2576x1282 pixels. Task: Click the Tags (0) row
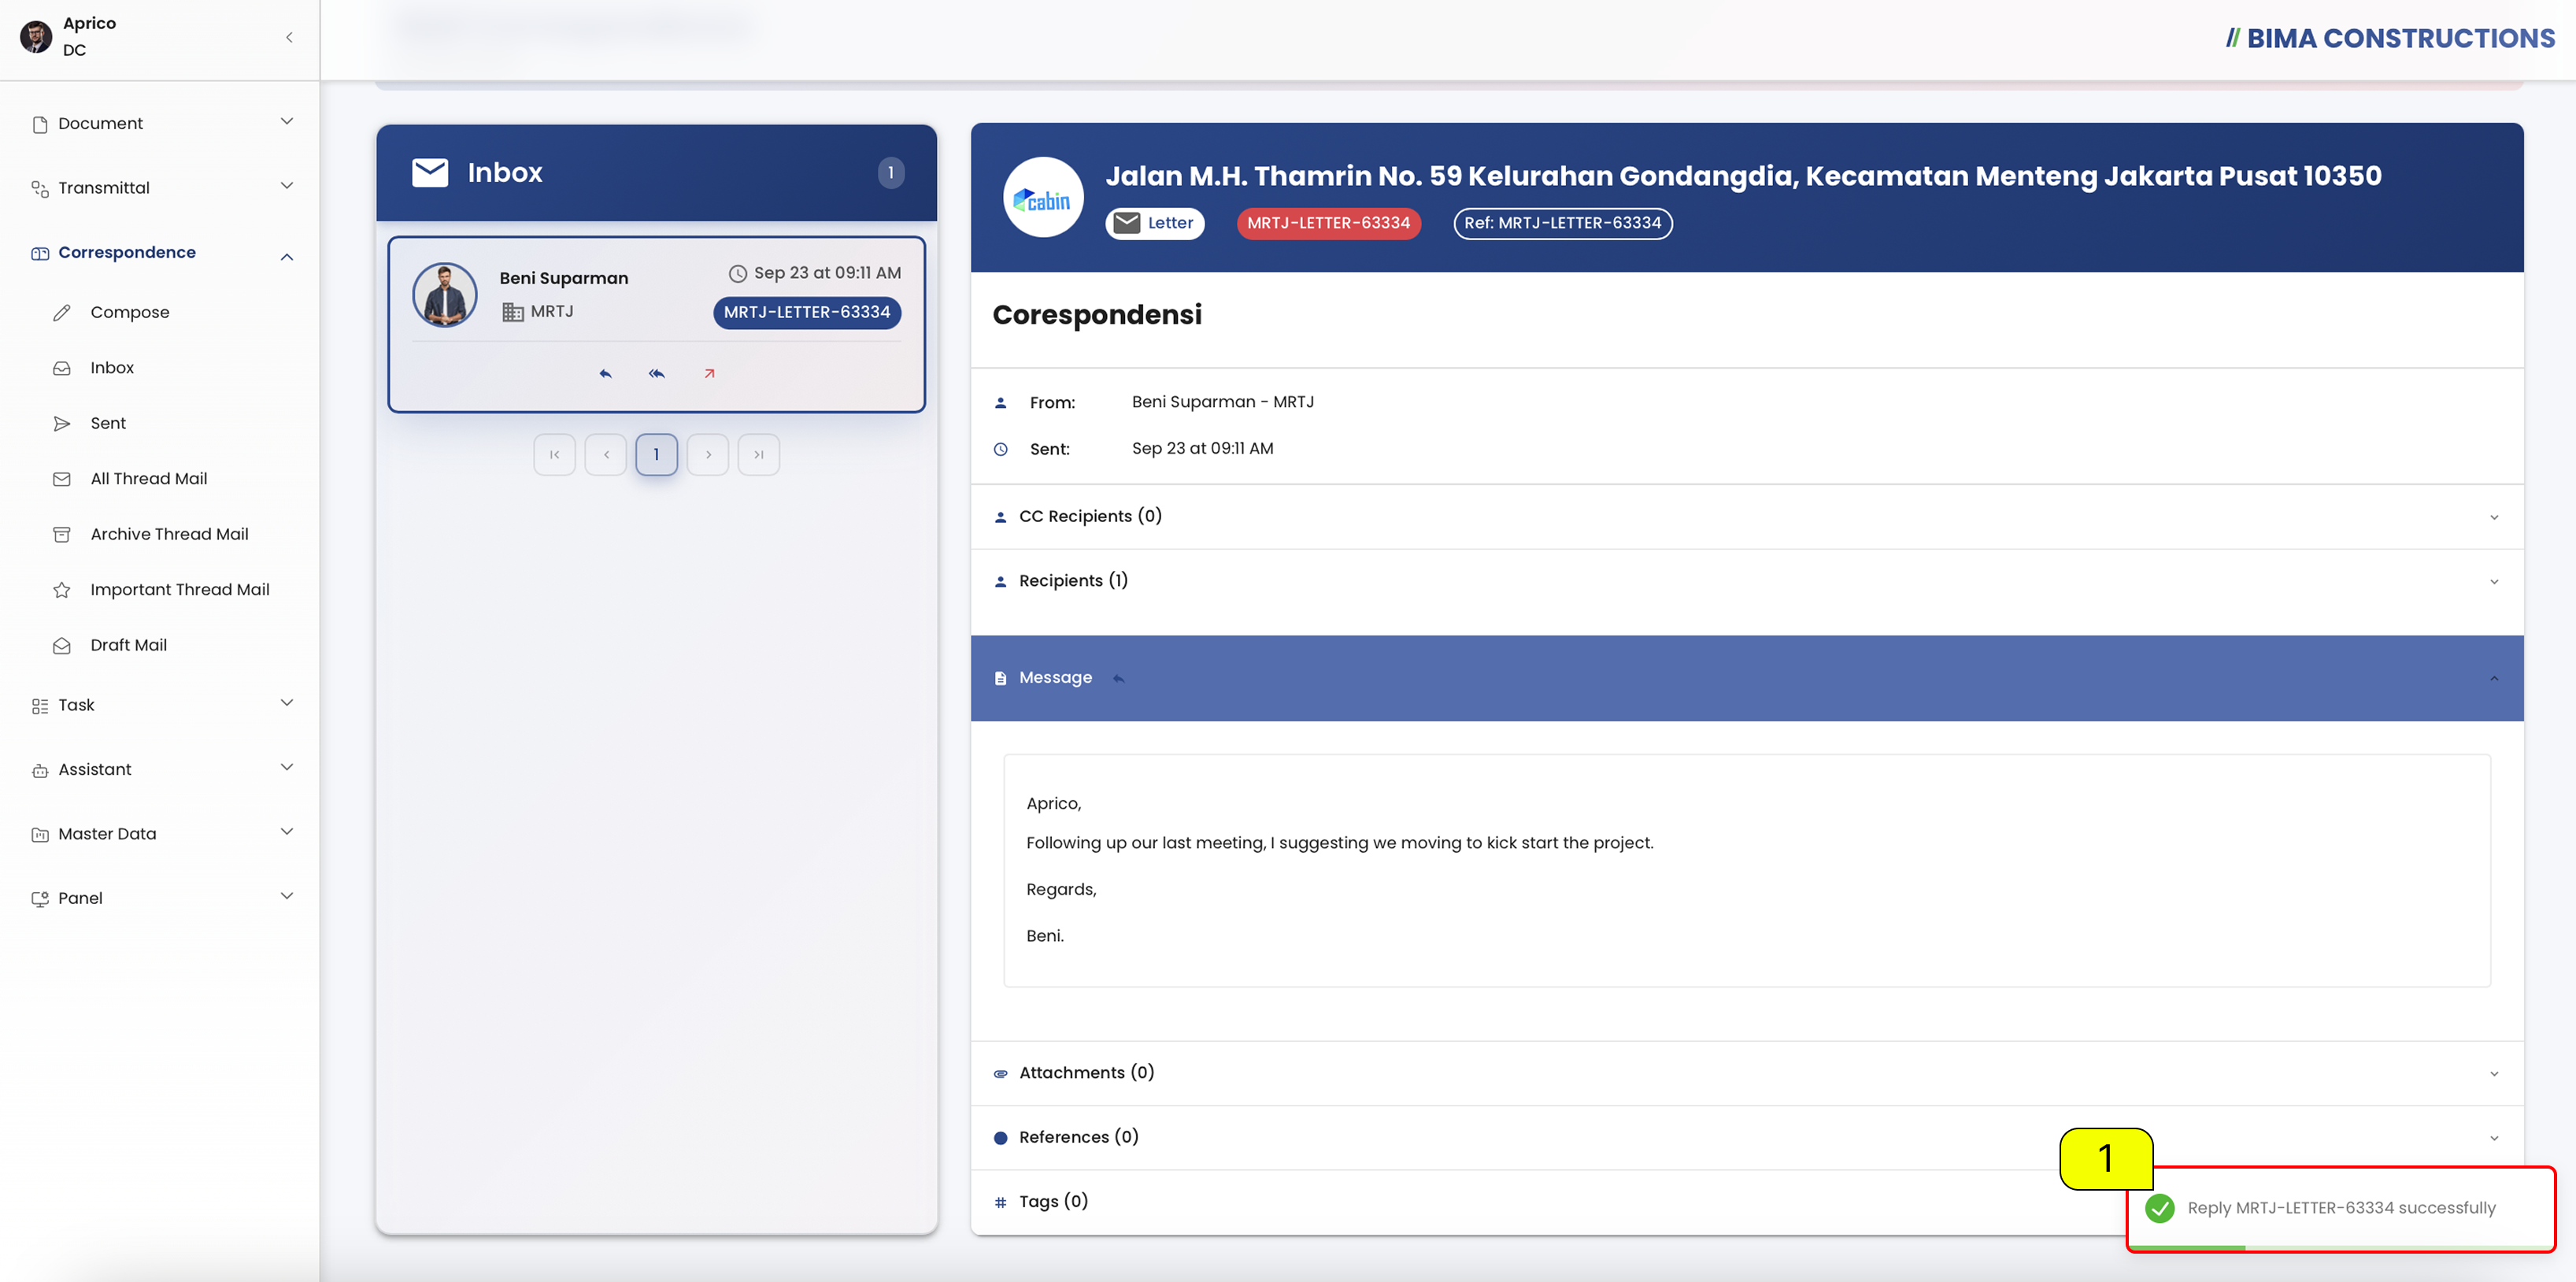click(x=1746, y=1202)
